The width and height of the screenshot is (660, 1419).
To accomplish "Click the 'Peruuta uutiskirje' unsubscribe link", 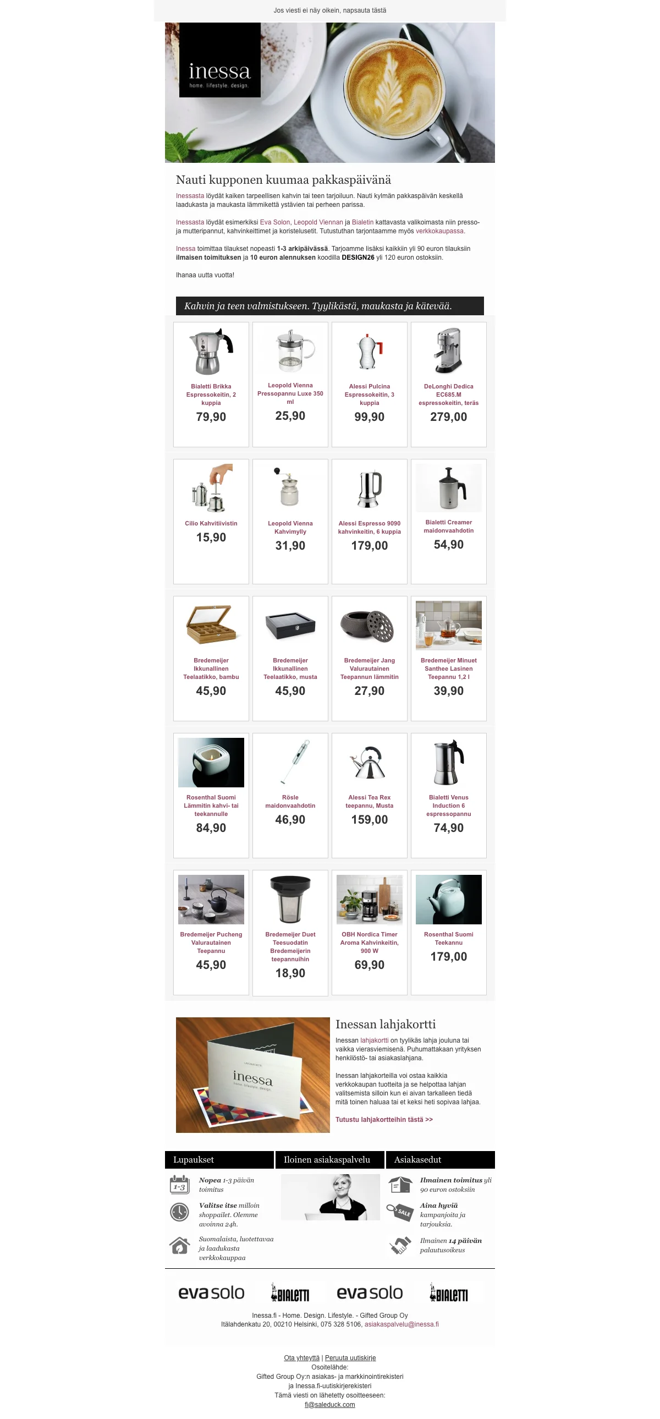I will [350, 1358].
